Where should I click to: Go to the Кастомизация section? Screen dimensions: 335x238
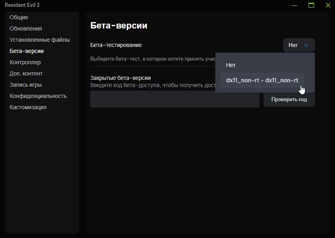tap(28, 107)
